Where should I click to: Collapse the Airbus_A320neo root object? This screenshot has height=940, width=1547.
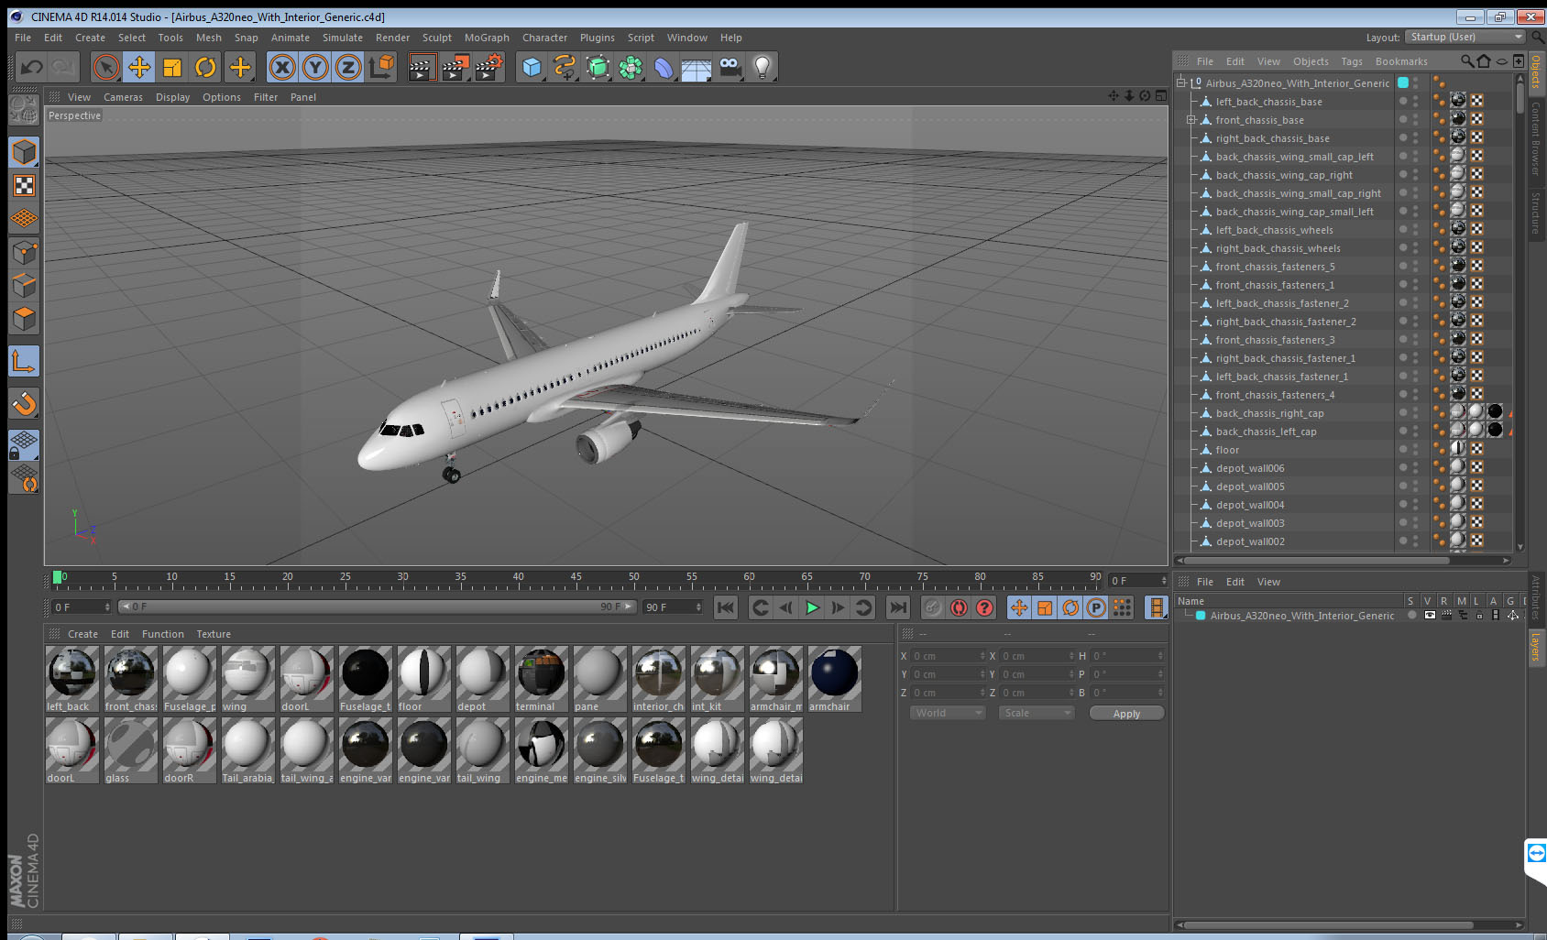(1182, 82)
